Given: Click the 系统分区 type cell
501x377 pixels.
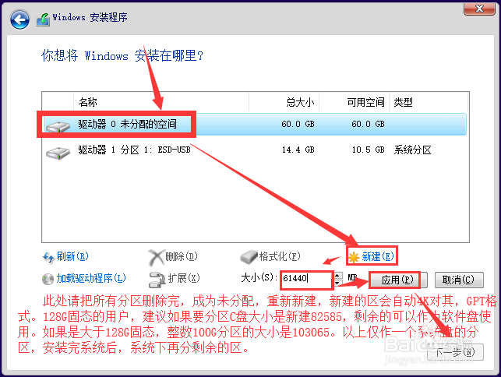Looking at the screenshot, I should pos(412,150).
